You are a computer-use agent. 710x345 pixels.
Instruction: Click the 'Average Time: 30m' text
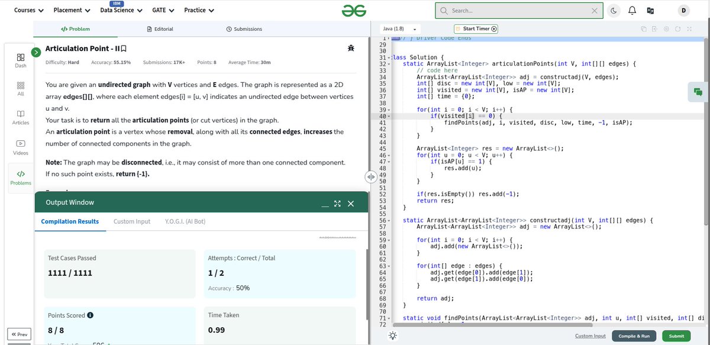tap(249, 62)
